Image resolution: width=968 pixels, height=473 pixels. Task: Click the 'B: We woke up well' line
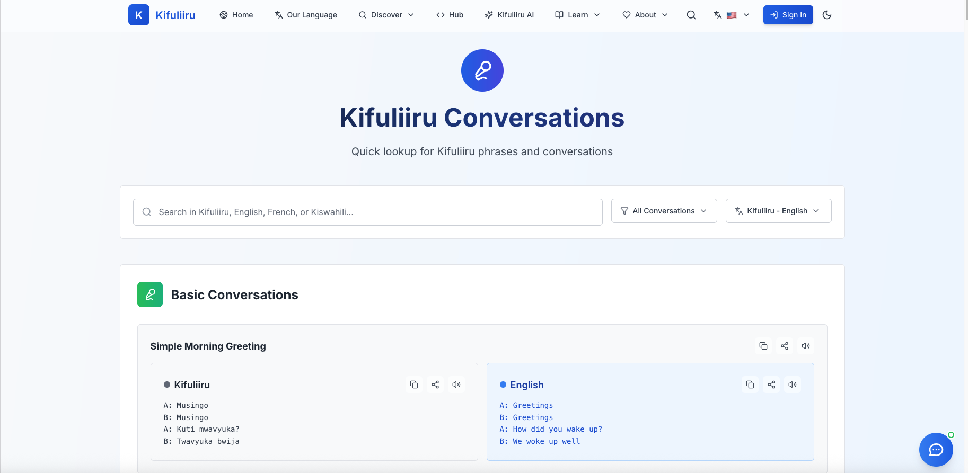tap(540, 441)
